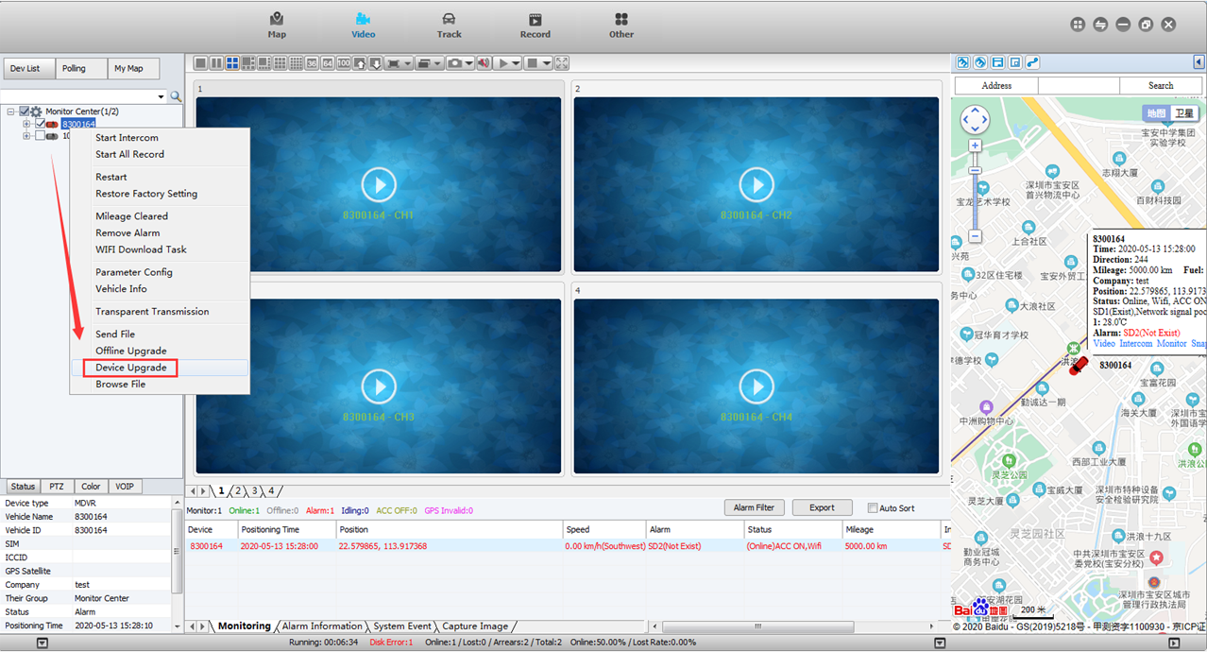The image size is (1207, 652).
Task: Toggle Monitor Center group checkbox
Action: 25,112
